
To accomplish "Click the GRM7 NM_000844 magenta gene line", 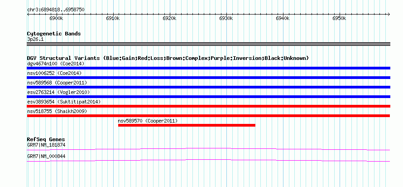I will pyautogui.click(x=208, y=161).
